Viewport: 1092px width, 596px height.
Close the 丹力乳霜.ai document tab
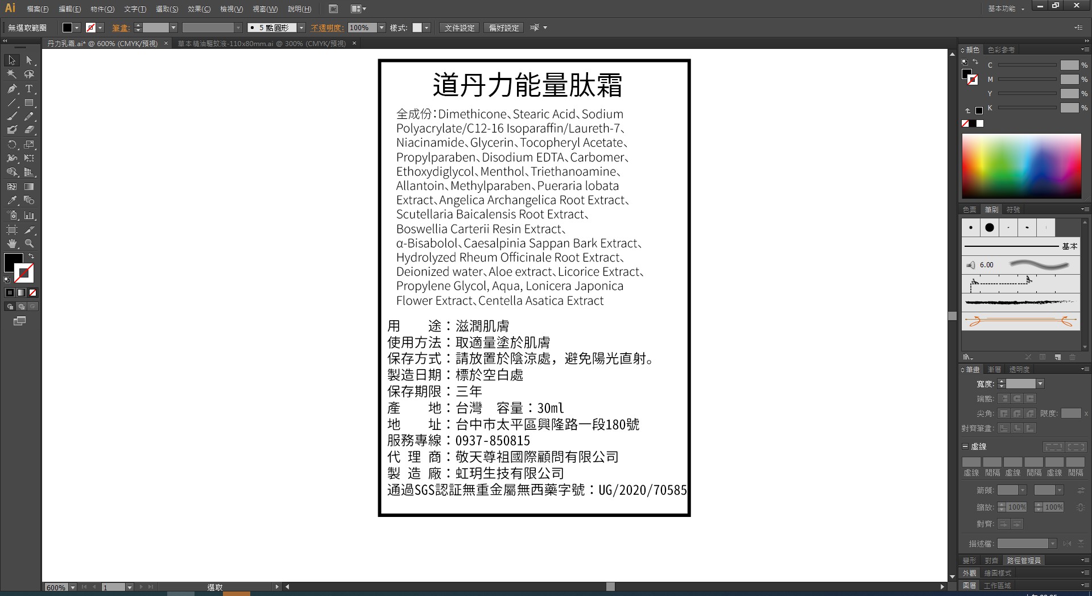click(166, 43)
